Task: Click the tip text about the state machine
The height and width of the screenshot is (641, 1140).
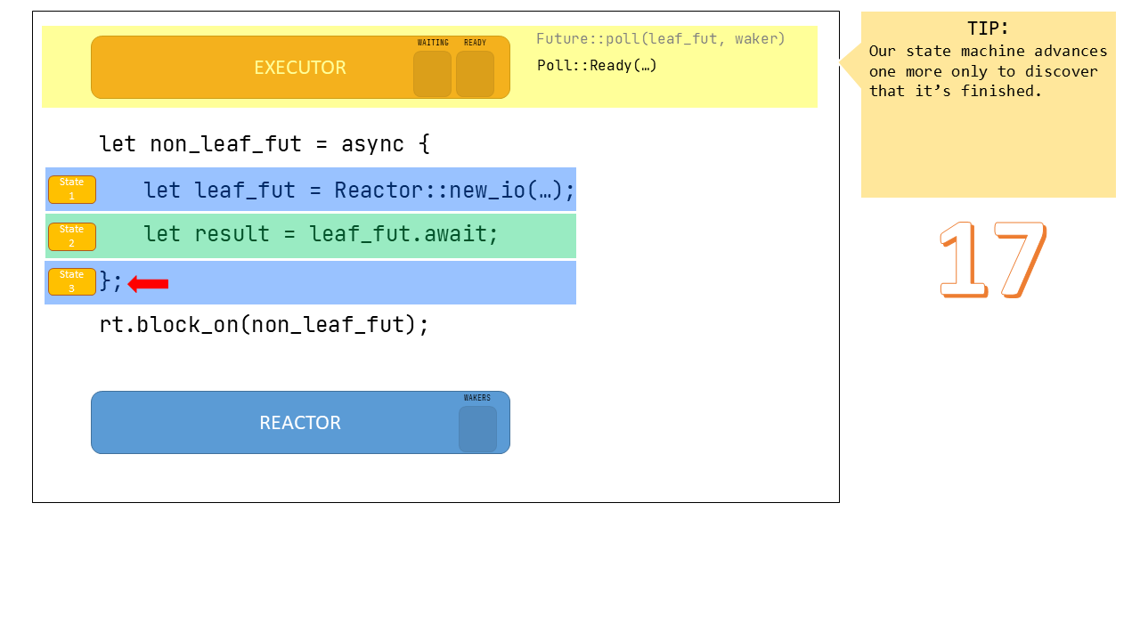Action: (x=988, y=71)
